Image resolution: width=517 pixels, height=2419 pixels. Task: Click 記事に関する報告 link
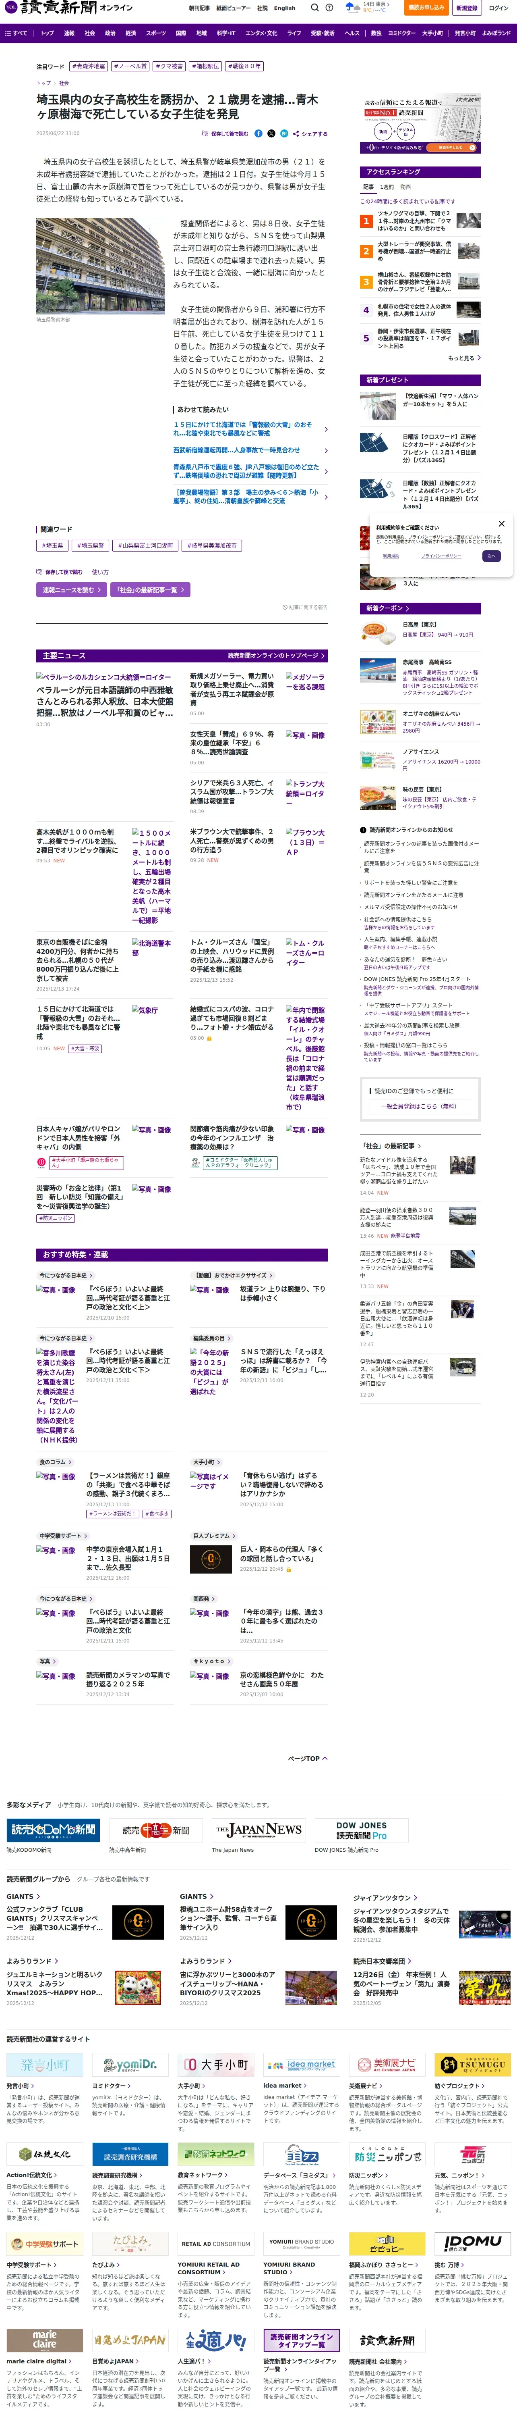pos(305,607)
